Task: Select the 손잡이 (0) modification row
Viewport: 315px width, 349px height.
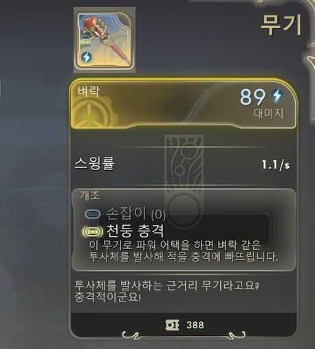Action: 125,214
